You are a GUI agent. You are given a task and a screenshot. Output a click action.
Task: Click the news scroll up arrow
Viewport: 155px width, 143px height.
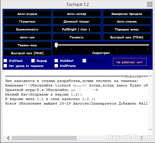point(150,76)
